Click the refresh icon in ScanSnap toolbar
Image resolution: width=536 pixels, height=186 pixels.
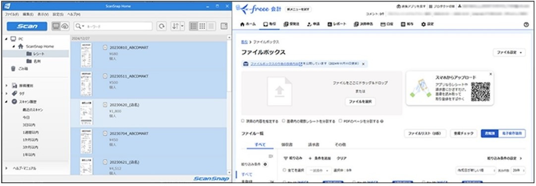coord(161,26)
